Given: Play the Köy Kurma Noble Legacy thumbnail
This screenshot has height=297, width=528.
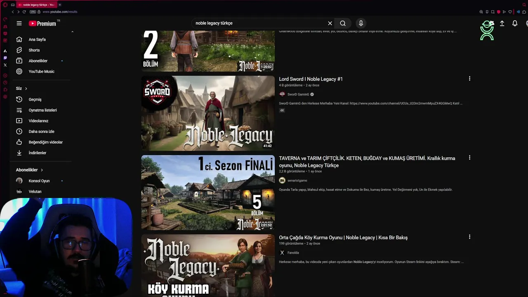Looking at the screenshot, I should point(208,266).
